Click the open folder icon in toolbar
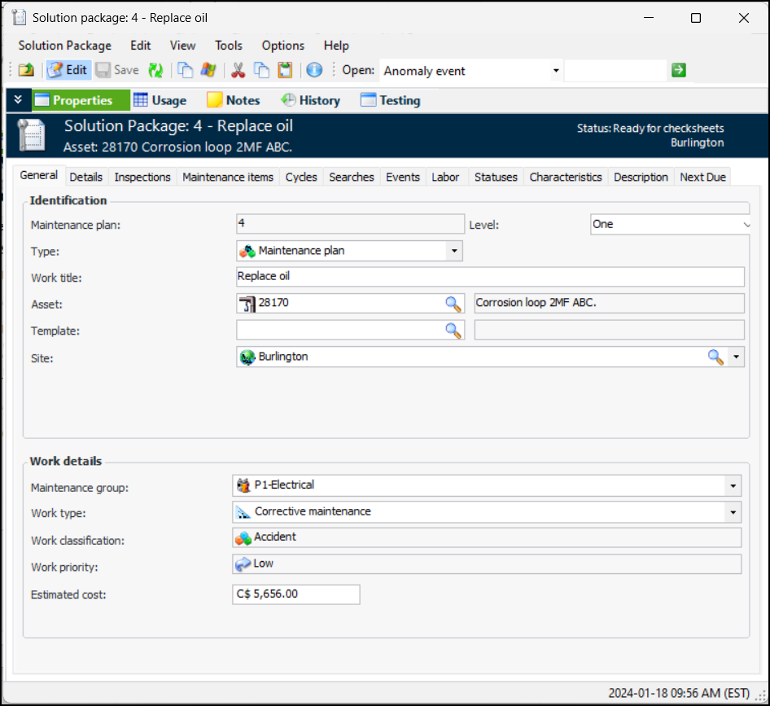Image resolution: width=770 pixels, height=706 pixels. click(x=26, y=71)
